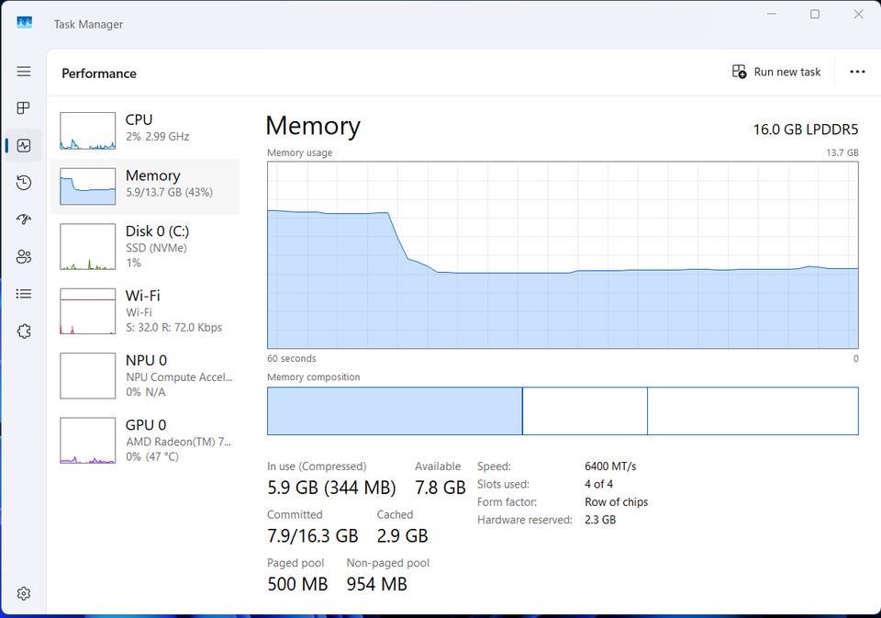Screen dimensions: 881x618
Task: Click the 5.9 GB (344 MB) in-use value
Action: pos(331,488)
